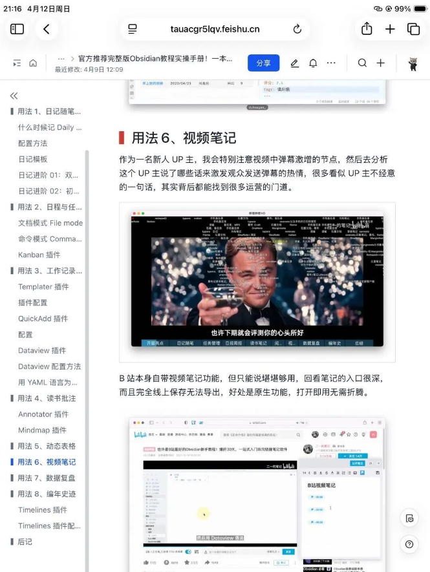Viewport: 430px width, 572px height.
Task: Select outline entry 配置方法
Action: [x=33, y=143]
